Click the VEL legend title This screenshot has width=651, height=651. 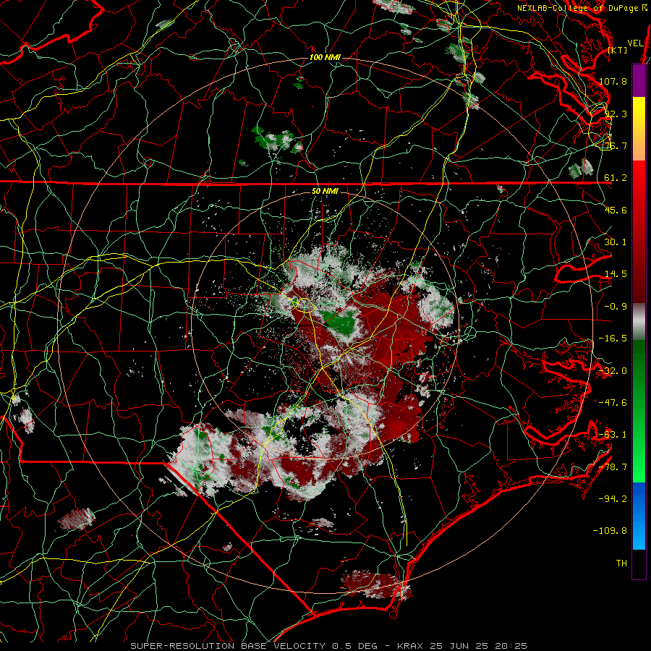point(635,43)
